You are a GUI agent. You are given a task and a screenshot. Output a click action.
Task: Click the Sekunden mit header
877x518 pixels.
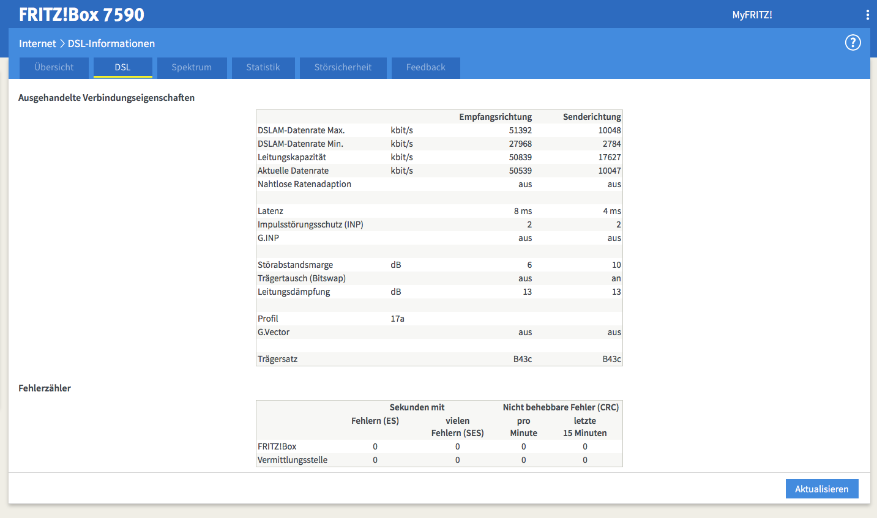click(417, 407)
